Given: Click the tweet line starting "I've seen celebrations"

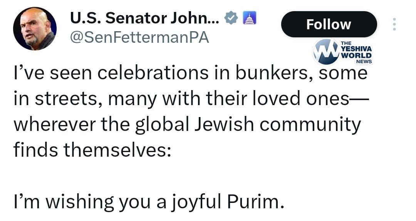Looking at the screenshot, I should point(190,73).
